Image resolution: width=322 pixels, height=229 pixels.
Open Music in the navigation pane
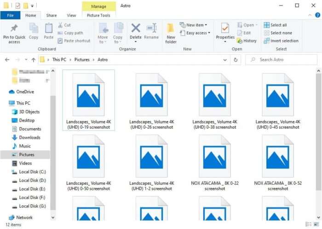(x=21, y=146)
